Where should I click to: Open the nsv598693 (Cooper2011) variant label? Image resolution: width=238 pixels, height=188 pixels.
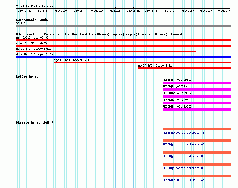(x=34, y=49)
